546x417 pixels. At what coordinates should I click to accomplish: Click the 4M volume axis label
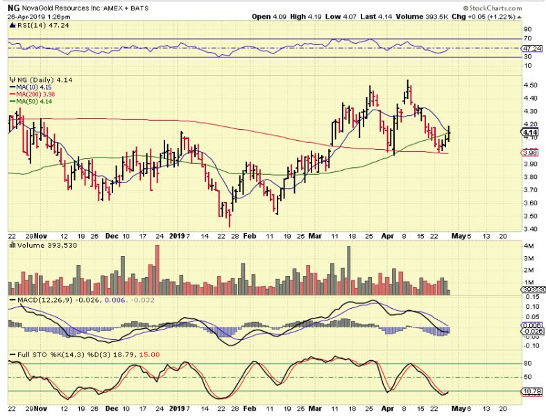[529, 246]
